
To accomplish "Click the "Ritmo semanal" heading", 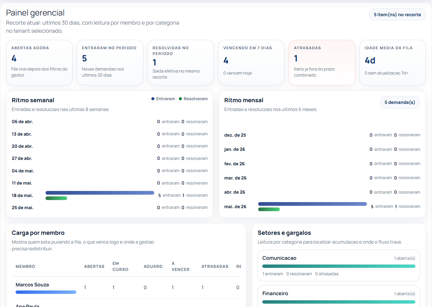I will point(33,100).
